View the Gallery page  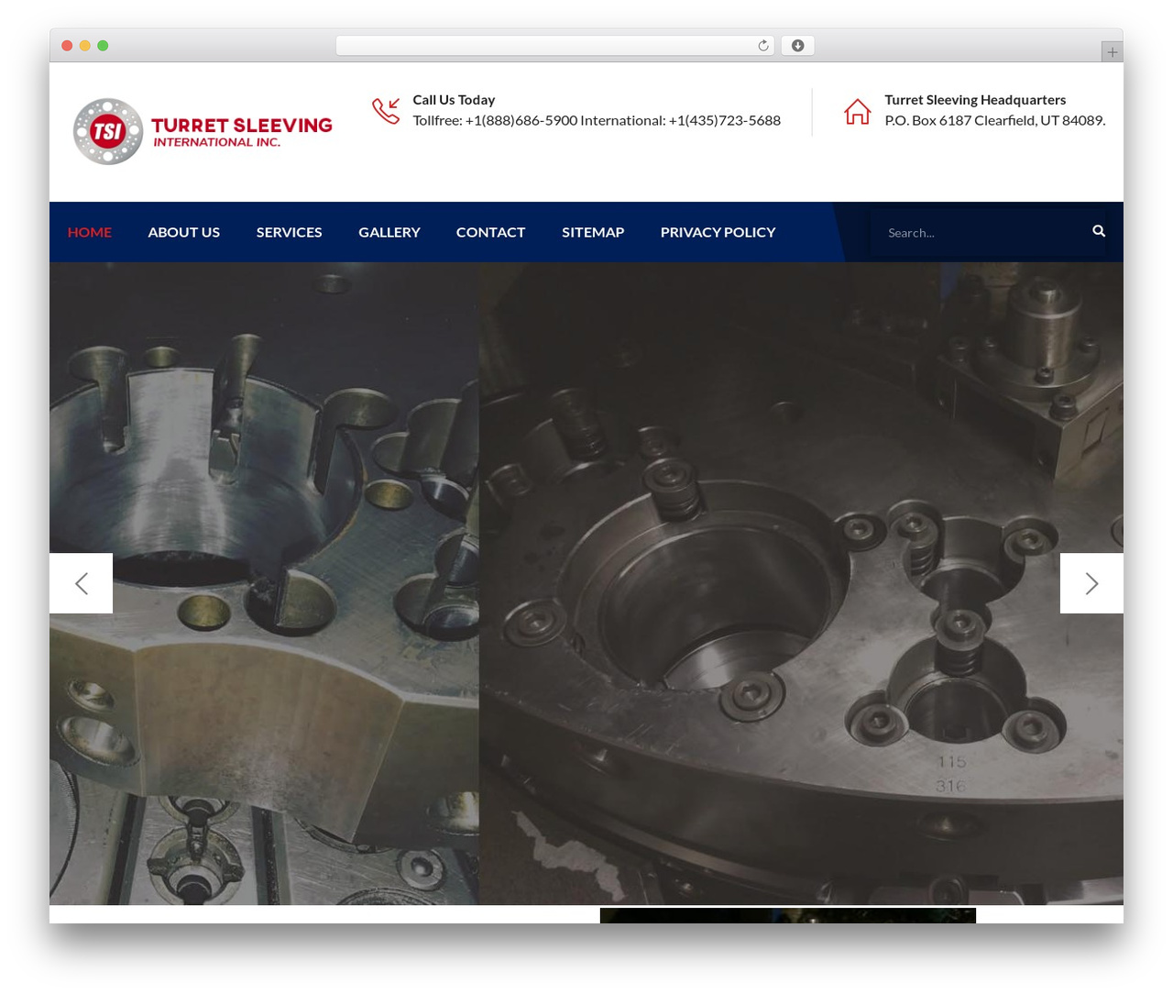coord(389,232)
